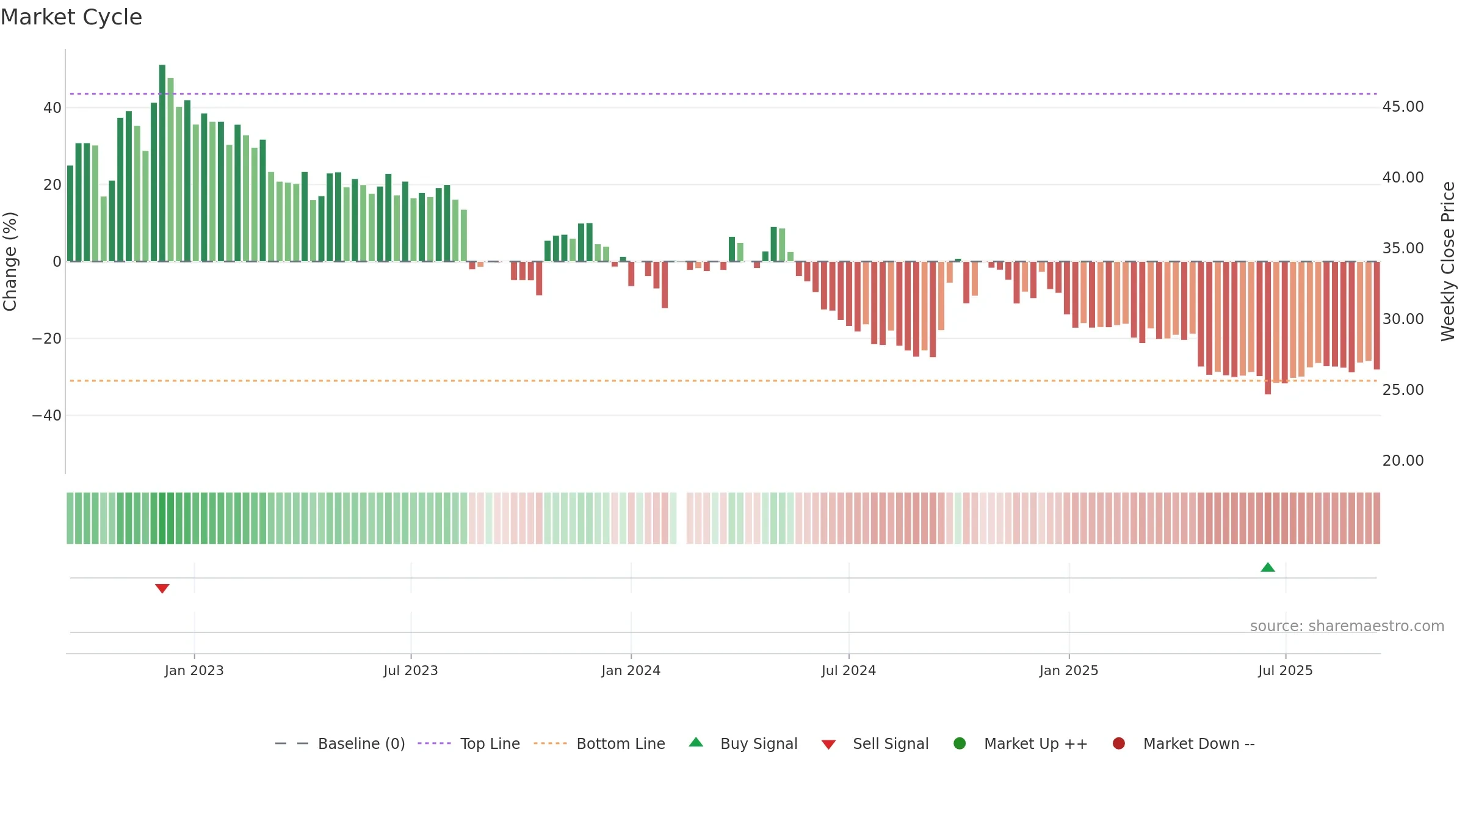1465x824 pixels.
Task: Click the red sell triangle icon in legend
Action: tap(828, 745)
